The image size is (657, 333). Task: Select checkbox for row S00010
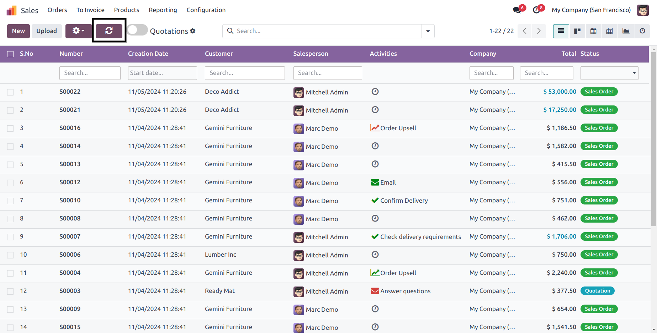pyautogui.click(x=10, y=201)
